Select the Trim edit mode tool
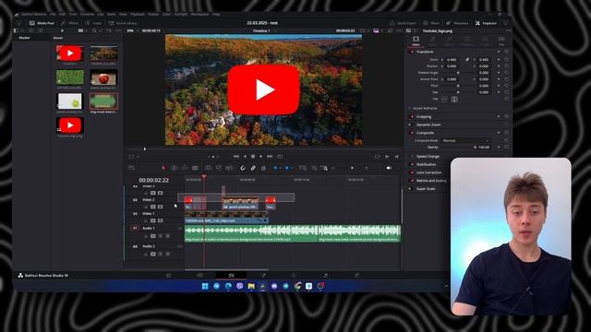Viewport: 591px width, 332px height. click(x=175, y=168)
